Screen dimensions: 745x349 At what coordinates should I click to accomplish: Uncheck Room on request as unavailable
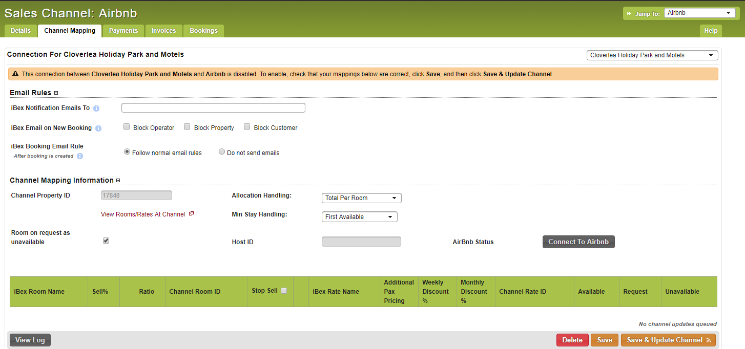point(106,241)
